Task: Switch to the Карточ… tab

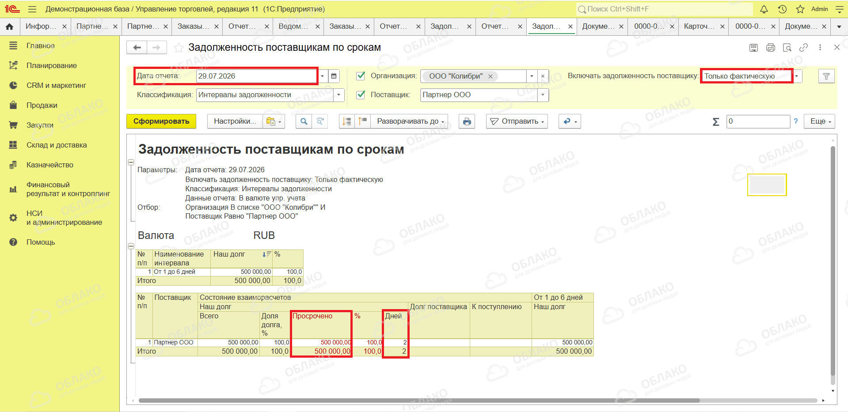Action: click(699, 26)
